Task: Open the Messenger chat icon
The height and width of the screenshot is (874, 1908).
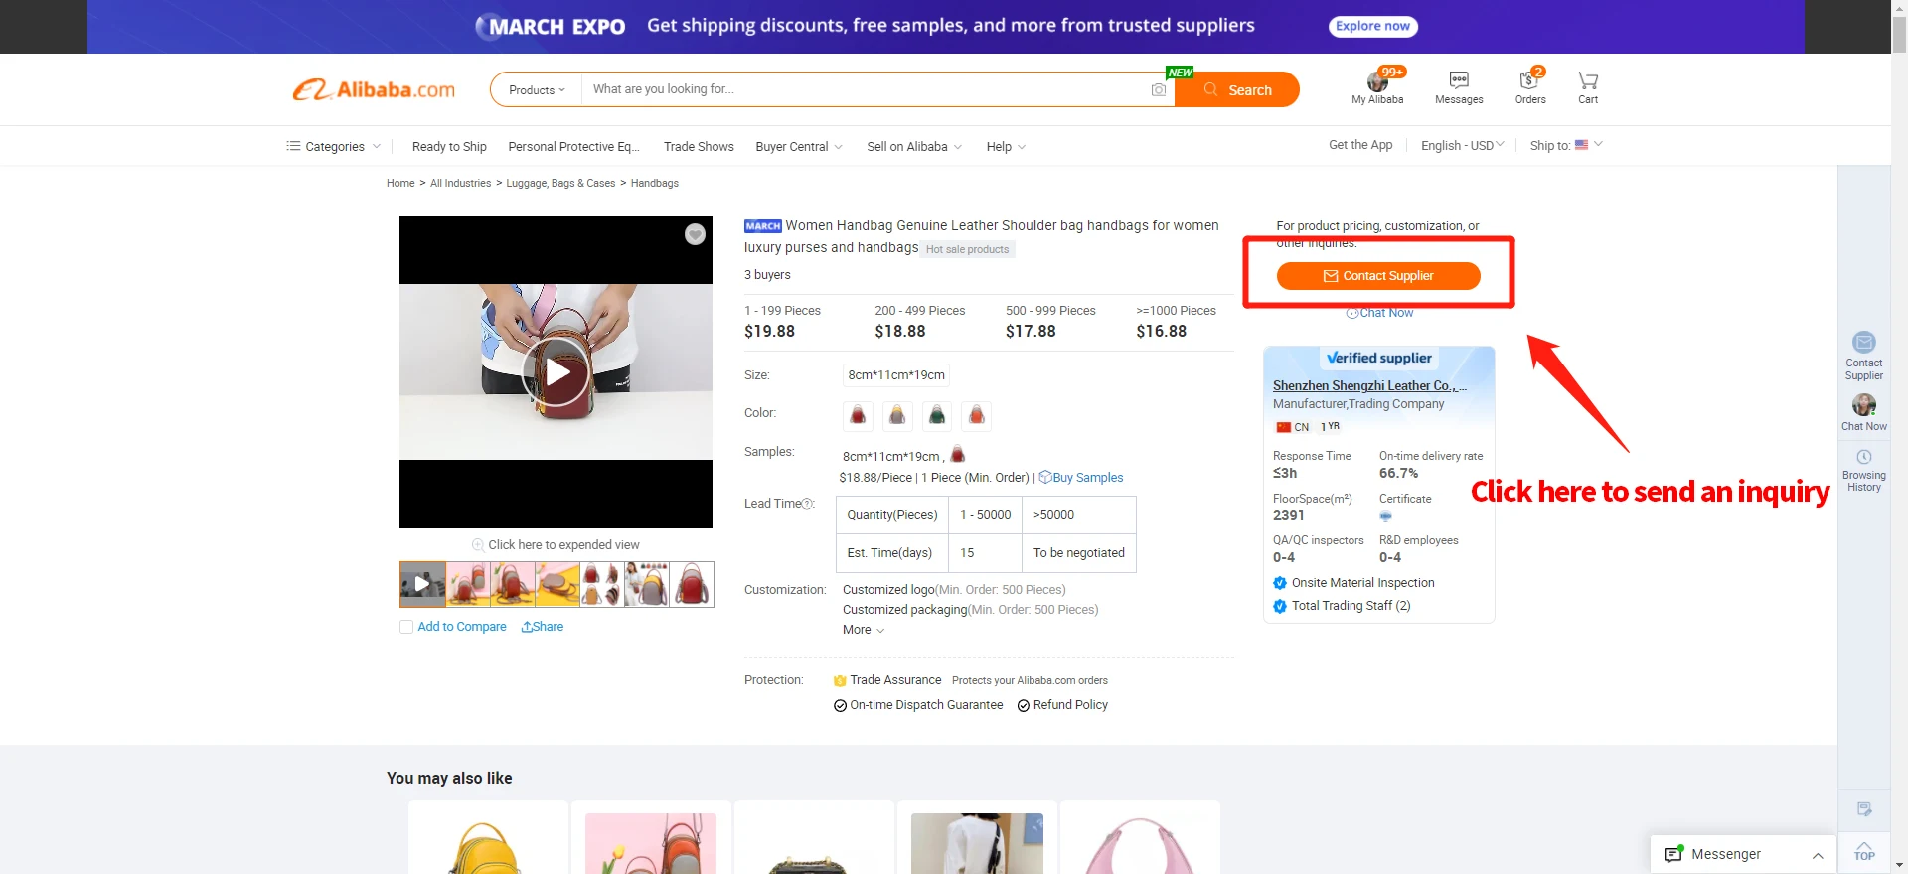Action: 1673,855
